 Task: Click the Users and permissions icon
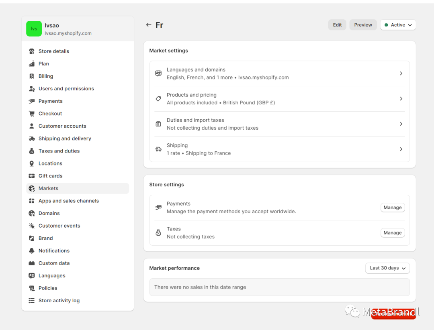(x=32, y=88)
